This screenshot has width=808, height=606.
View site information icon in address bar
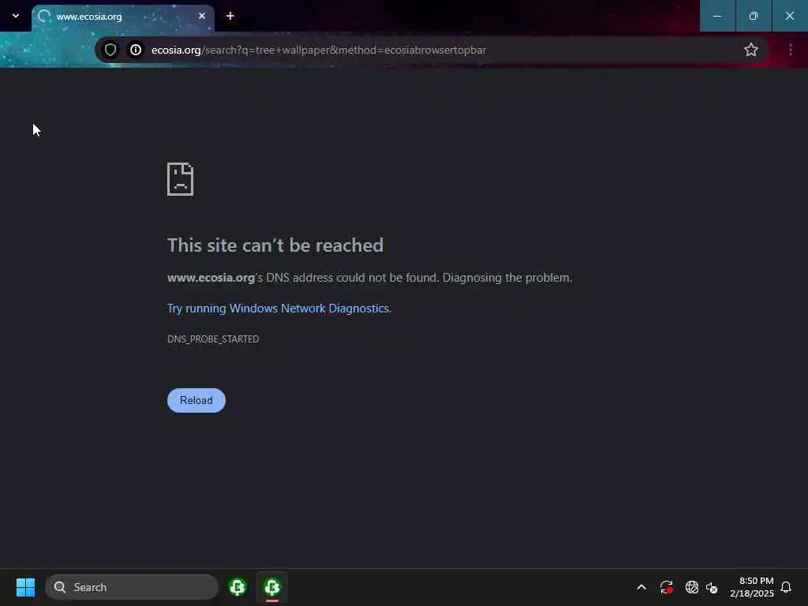coord(136,50)
